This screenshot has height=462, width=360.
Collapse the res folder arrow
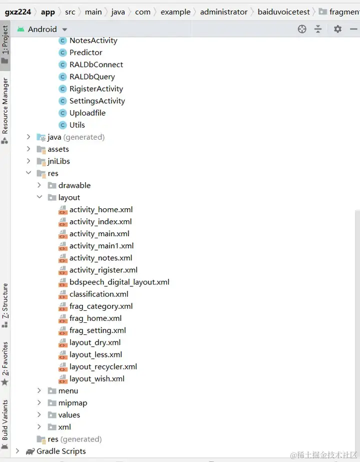click(x=28, y=173)
